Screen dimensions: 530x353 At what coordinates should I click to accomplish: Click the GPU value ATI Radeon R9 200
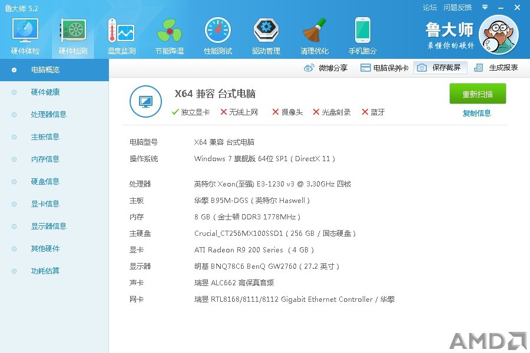[x=254, y=250]
